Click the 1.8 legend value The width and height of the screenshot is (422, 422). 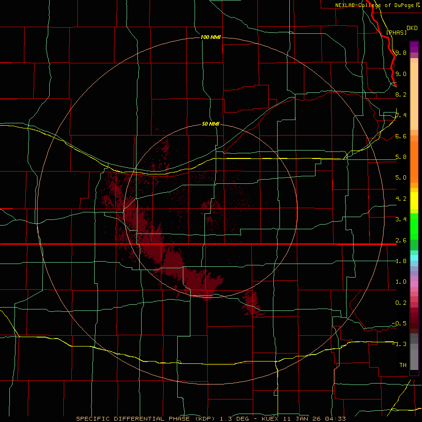pyautogui.click(x=401, y=261)
